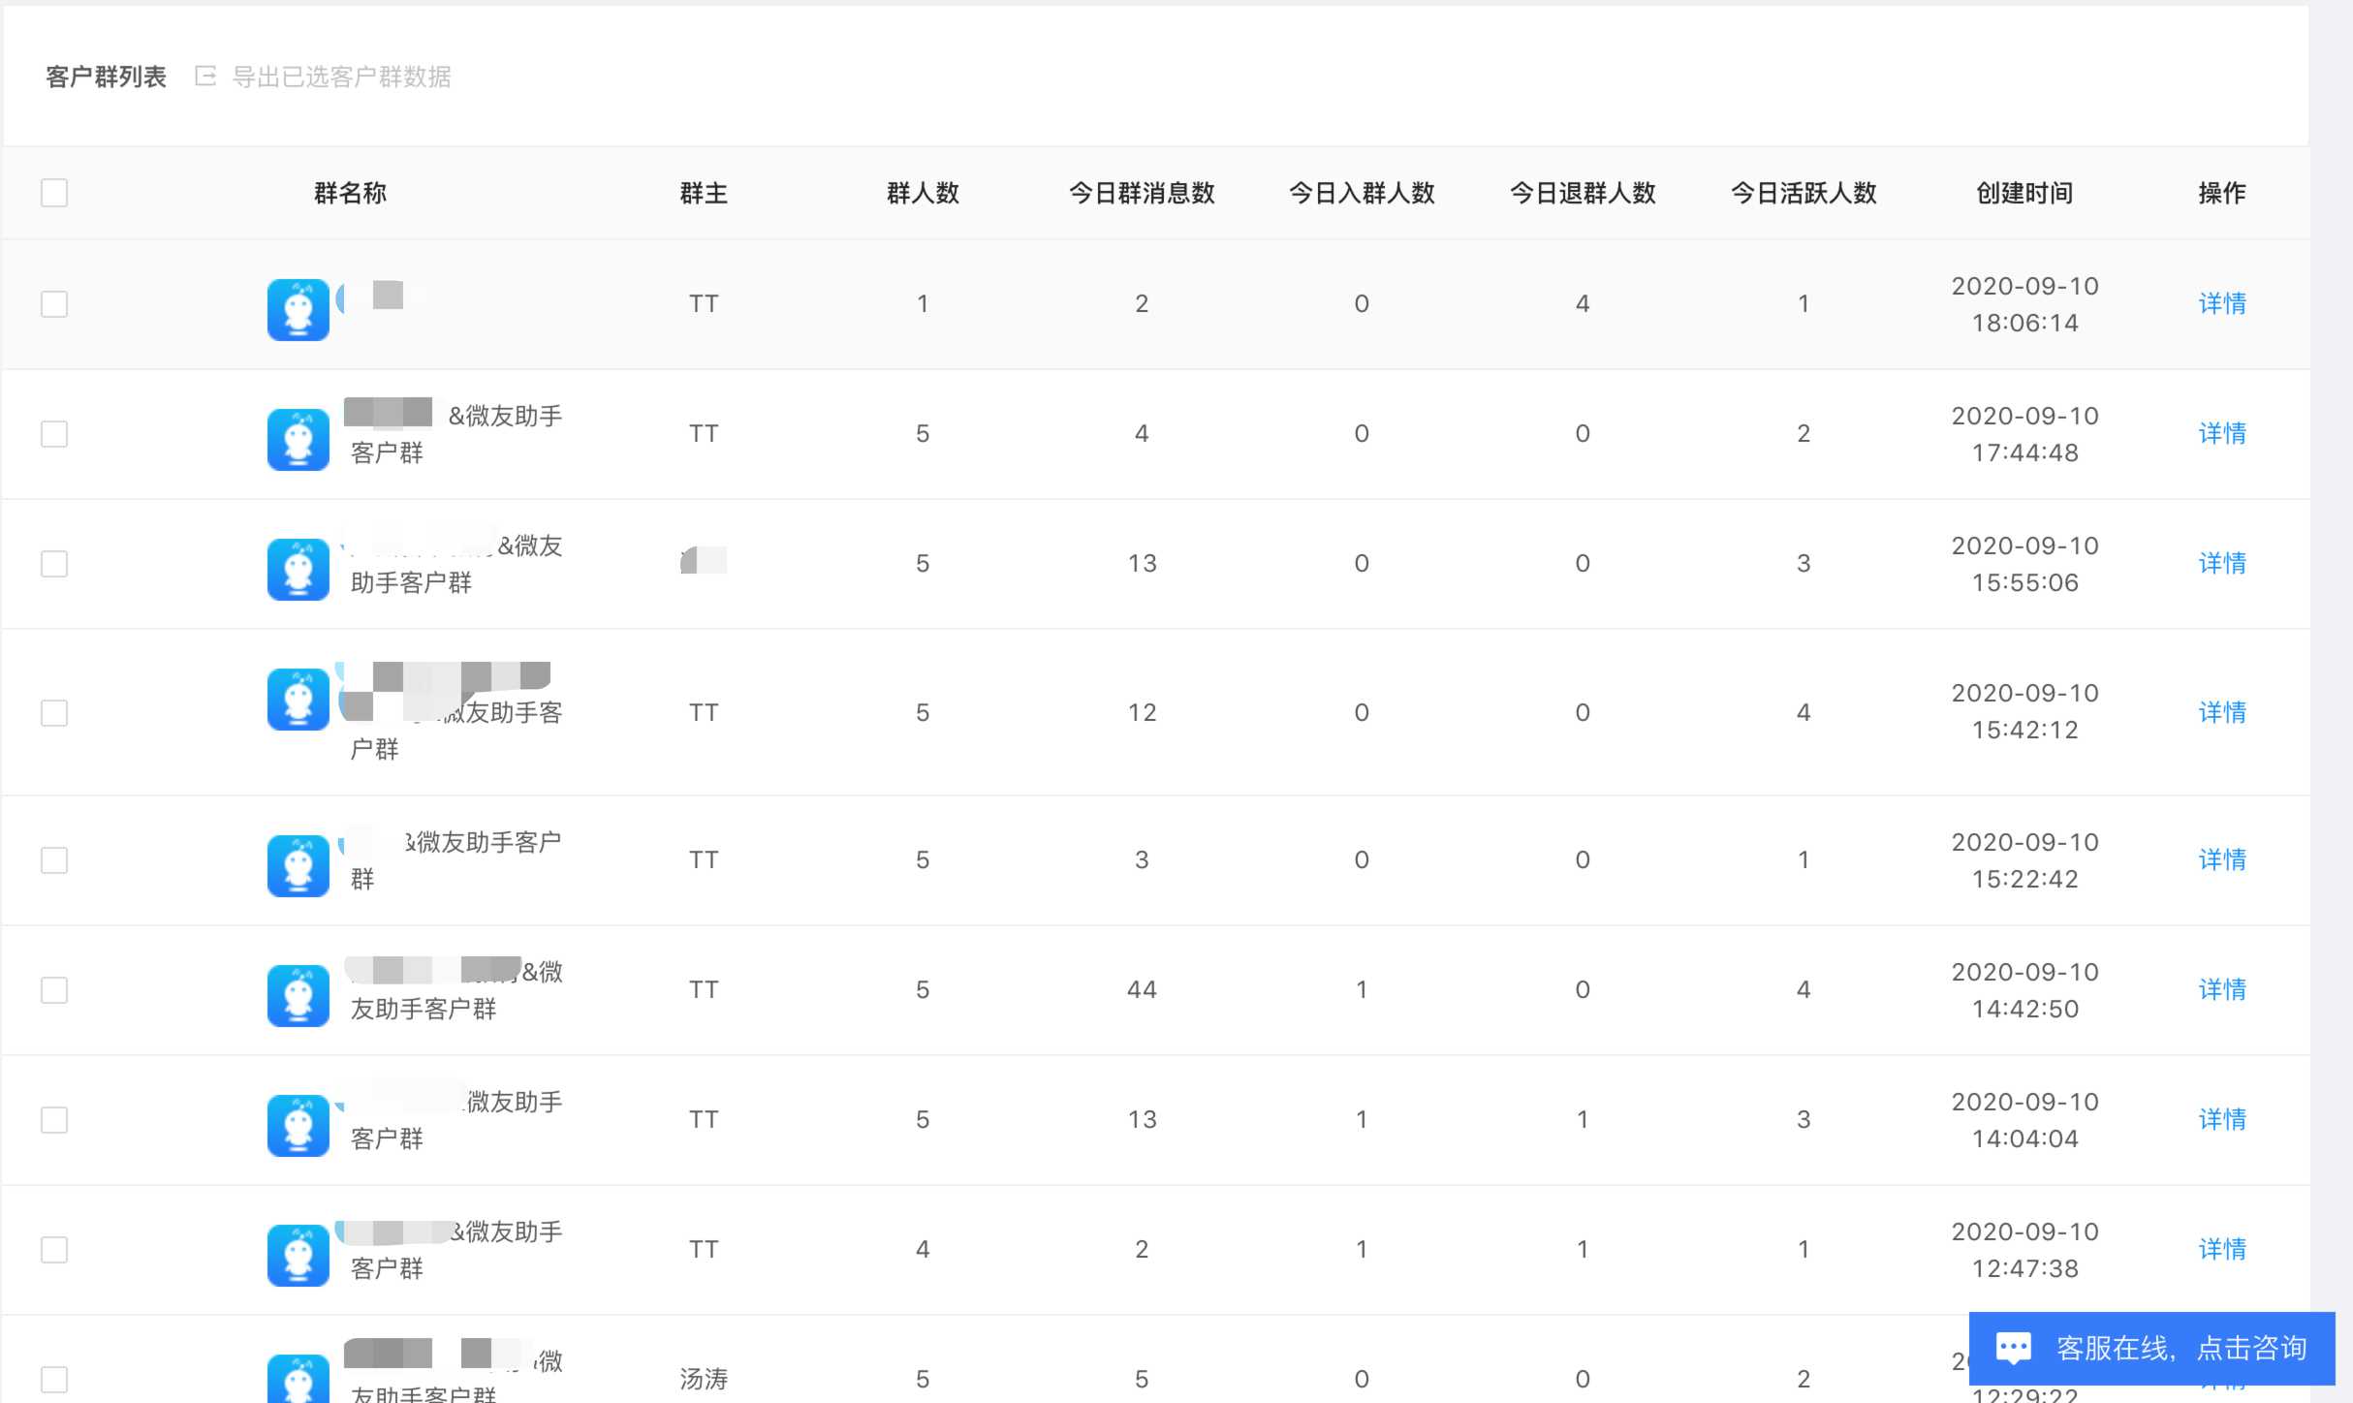Check the row created at 14:42:50
Screen dimensions: 2353x1403
[x=54, y=990]
